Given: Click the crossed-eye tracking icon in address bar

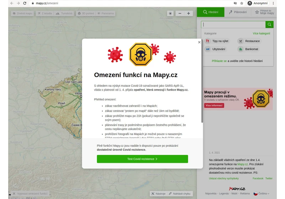Looking at the screenshot, I should click(x=235, y=3).
